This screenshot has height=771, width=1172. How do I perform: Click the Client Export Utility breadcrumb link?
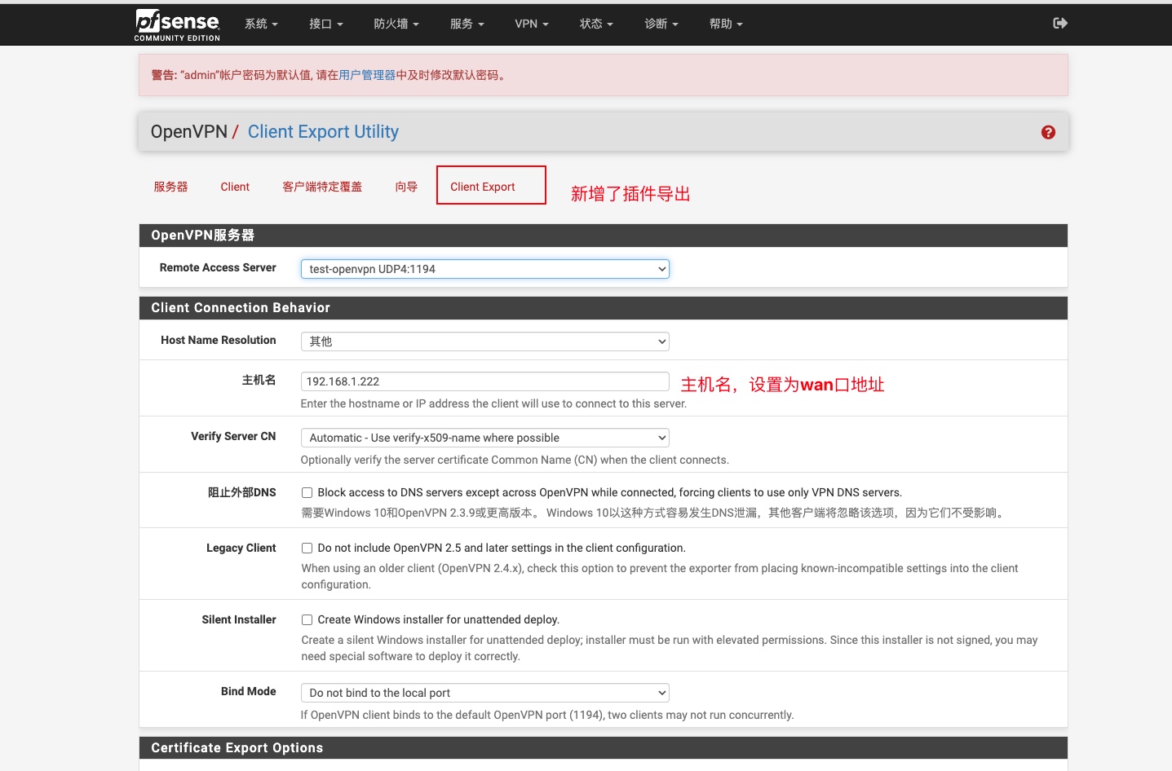click(323, 132)
